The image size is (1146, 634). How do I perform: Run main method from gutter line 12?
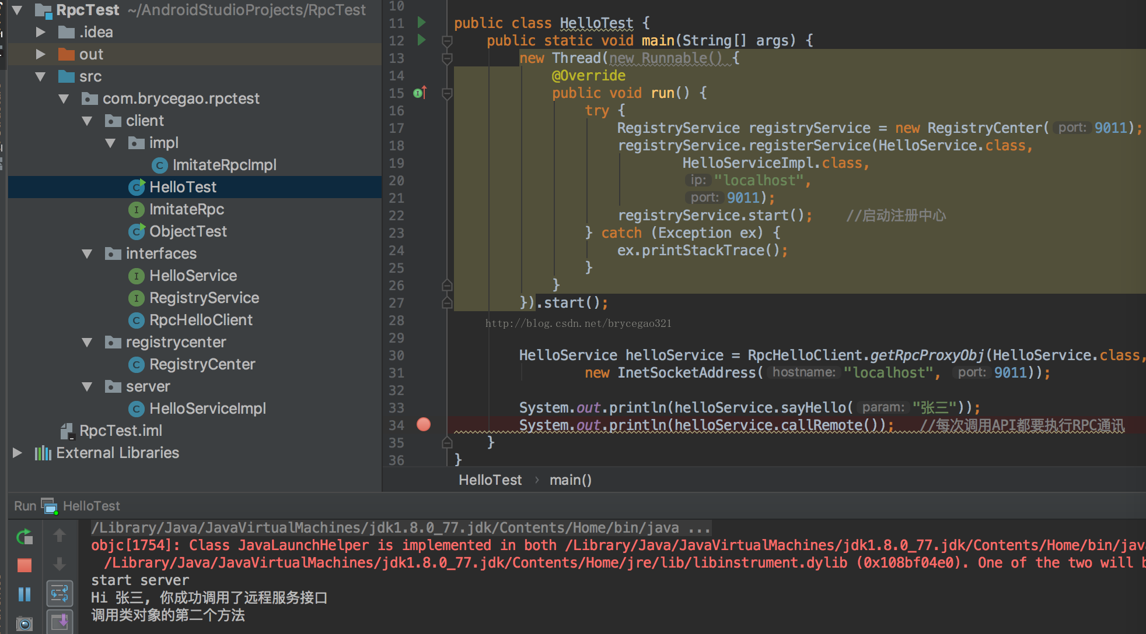coord(421,40)
